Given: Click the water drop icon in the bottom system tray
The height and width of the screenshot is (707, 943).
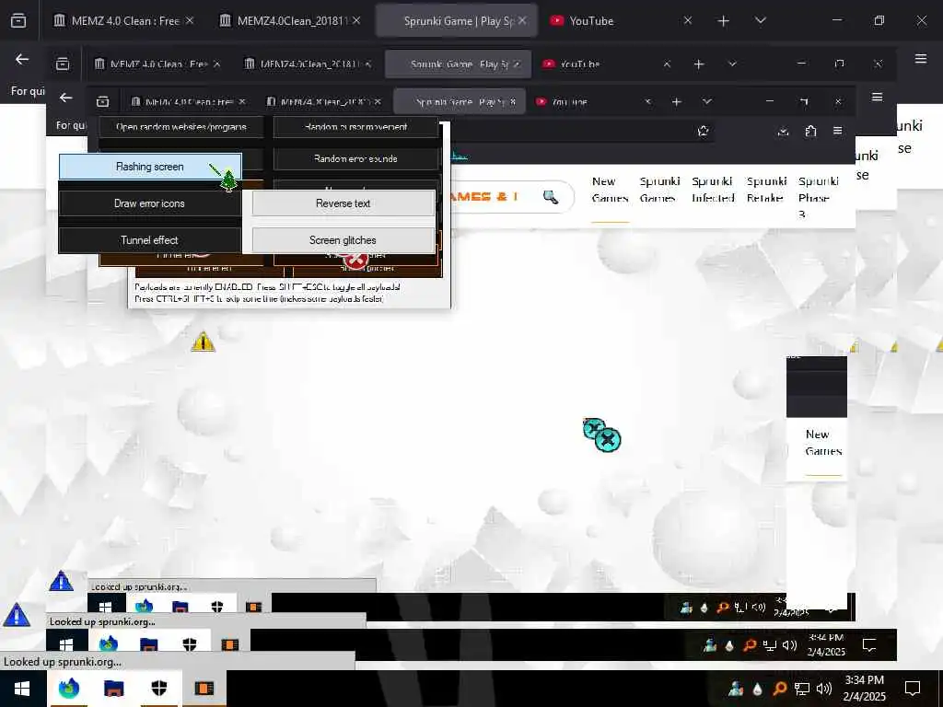Looking at the screenshot, I should tap(757, 689).
